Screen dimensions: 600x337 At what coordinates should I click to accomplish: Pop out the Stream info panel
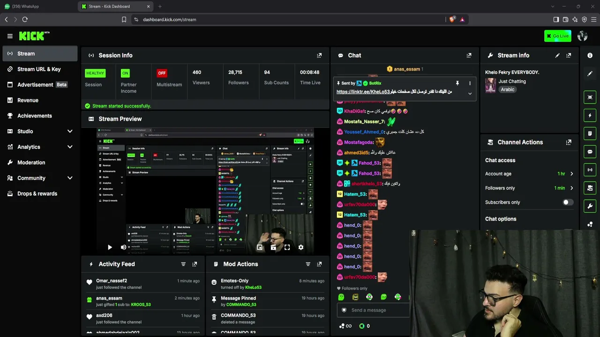[569, 55]
